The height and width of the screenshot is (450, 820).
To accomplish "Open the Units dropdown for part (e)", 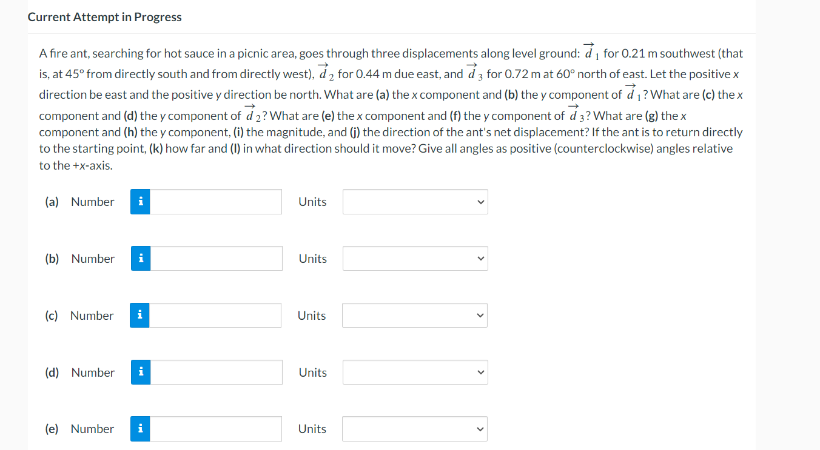I will 415,429.
